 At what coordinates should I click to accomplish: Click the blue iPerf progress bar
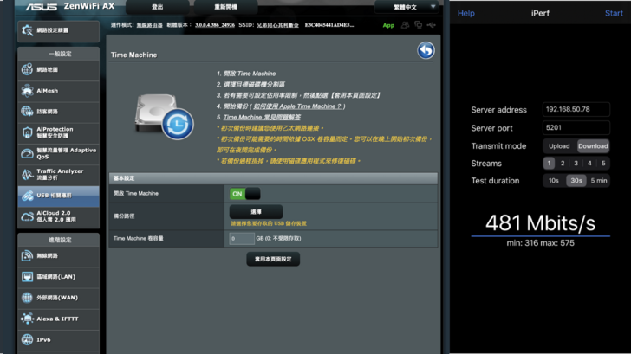point(541,236)
